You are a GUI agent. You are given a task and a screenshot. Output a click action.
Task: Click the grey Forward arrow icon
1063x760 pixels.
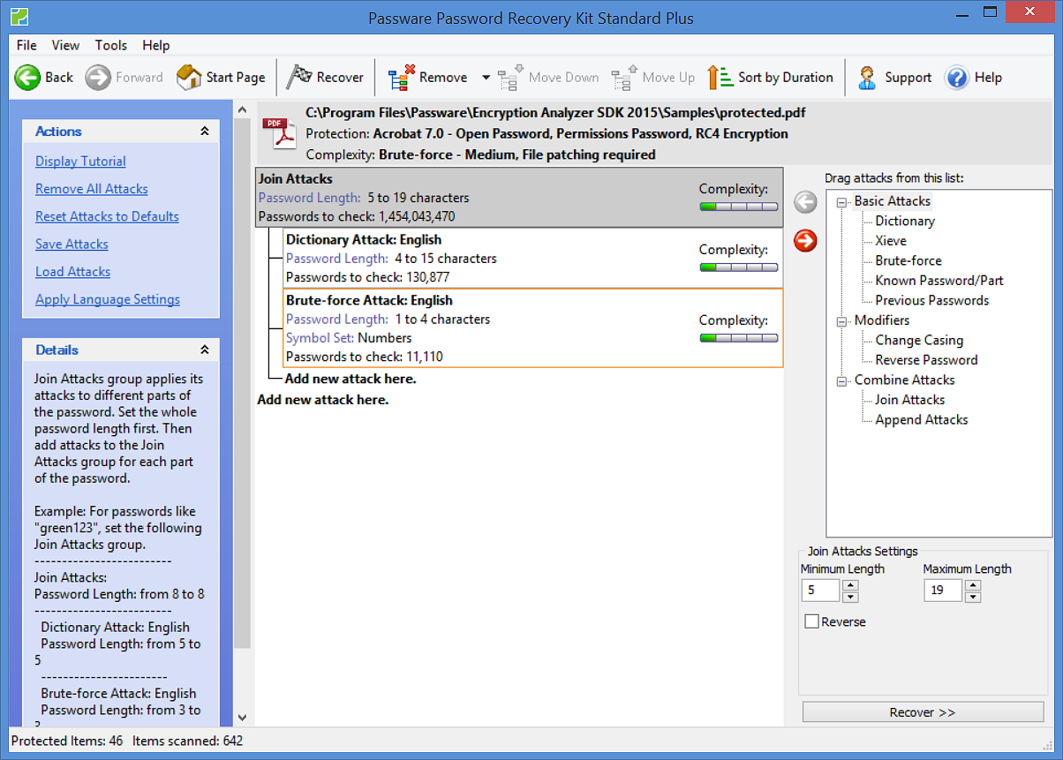coord(98,78)
